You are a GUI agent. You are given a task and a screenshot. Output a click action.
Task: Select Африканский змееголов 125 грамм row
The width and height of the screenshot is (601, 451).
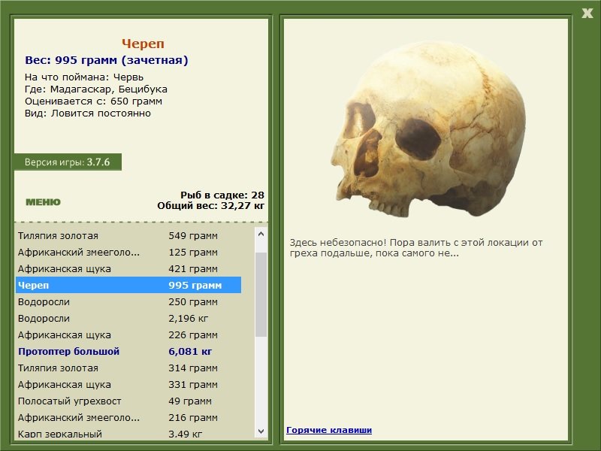click(x=128, y=252)
